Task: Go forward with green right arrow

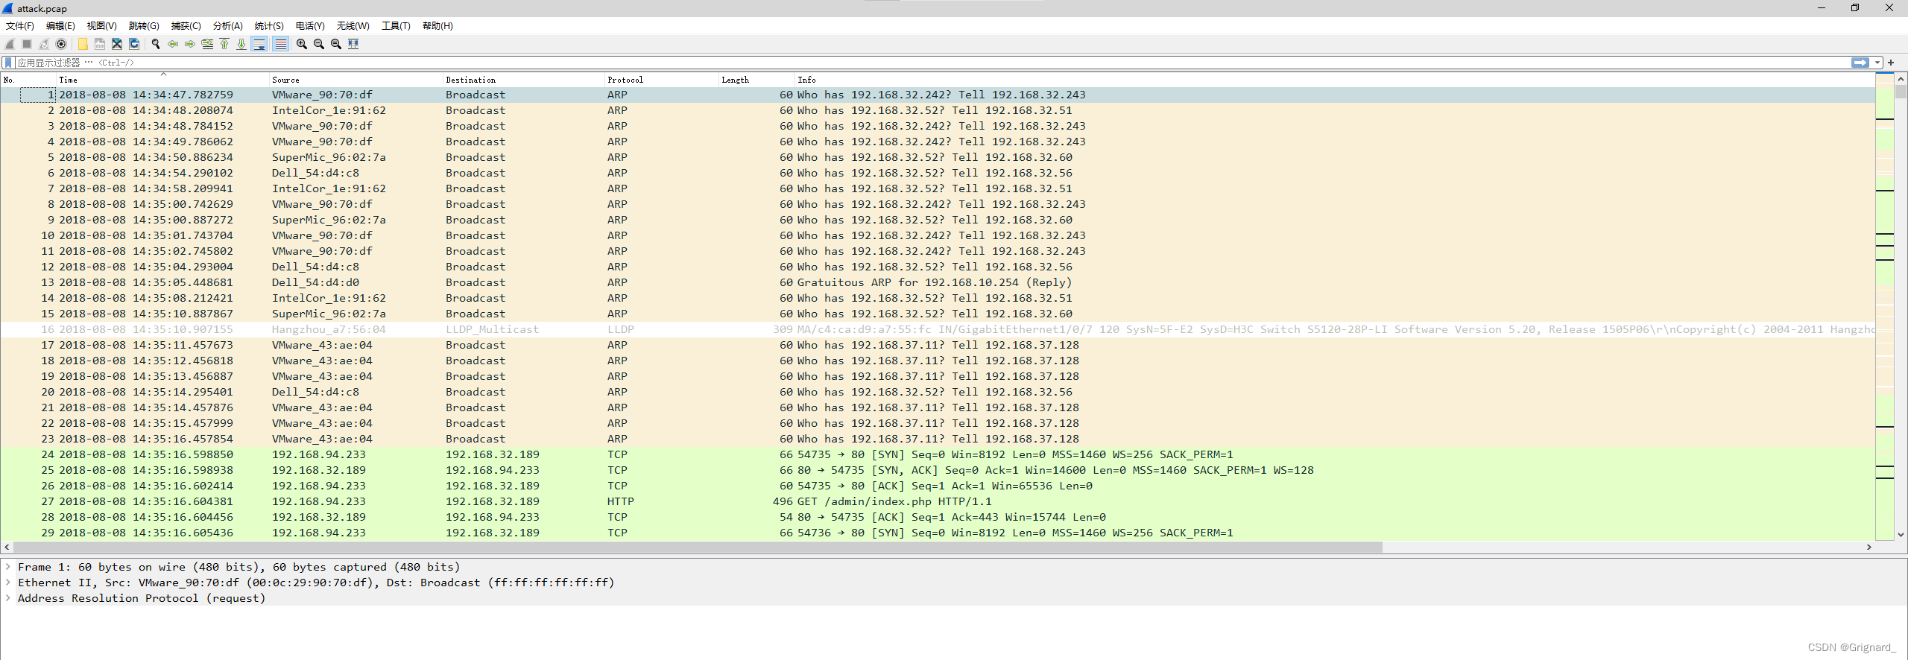Action: coord(190,44)
